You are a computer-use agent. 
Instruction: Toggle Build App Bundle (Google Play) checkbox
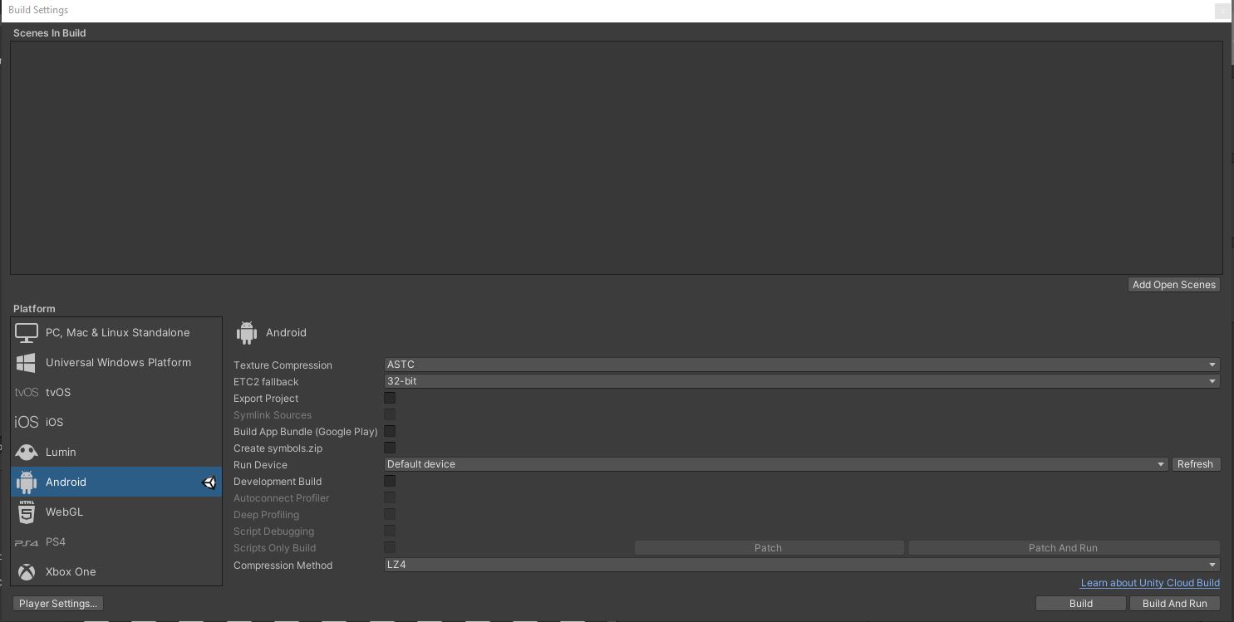pyautogui.click(x=390, y=432)
